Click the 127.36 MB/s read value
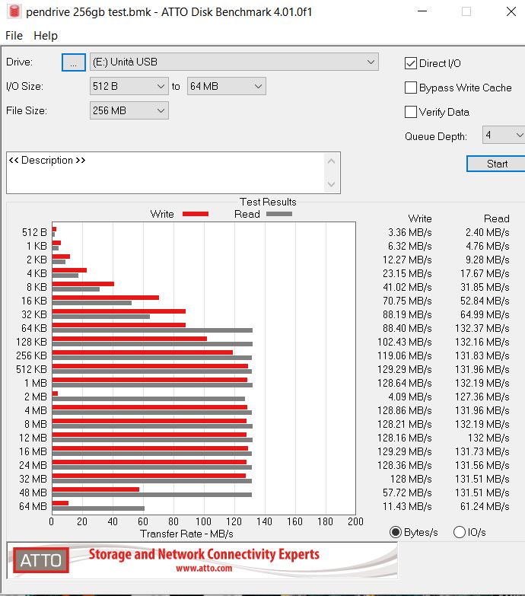This screenshot has width=525, height=596. click(x=482, y=397)
